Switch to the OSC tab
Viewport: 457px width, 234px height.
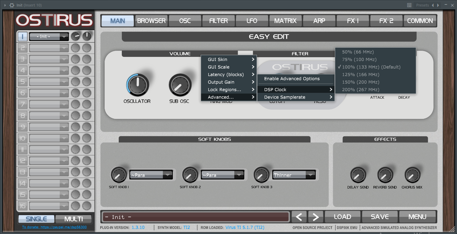pos(185,21)
